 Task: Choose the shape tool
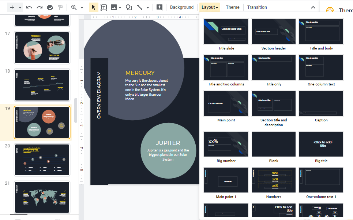129,7
